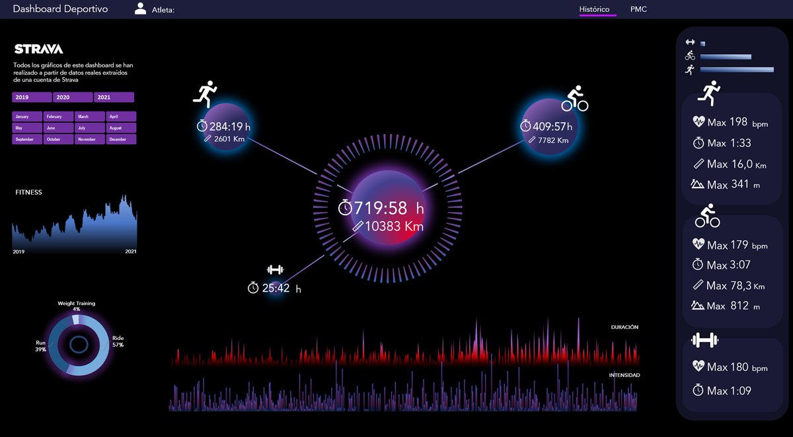Click the mountain icon beside Max 341 m
The width and height of the screenshot is (793, 437).
[698, 184]
